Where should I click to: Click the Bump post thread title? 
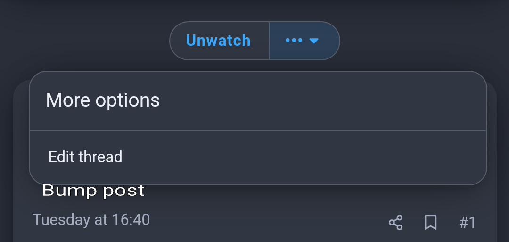93,191
